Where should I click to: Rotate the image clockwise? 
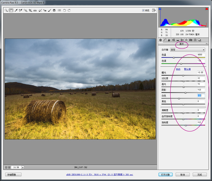tap(69, 10)
